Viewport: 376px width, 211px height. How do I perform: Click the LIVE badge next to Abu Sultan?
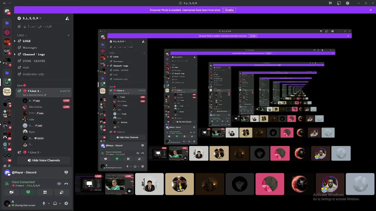(x=66, y=107)
